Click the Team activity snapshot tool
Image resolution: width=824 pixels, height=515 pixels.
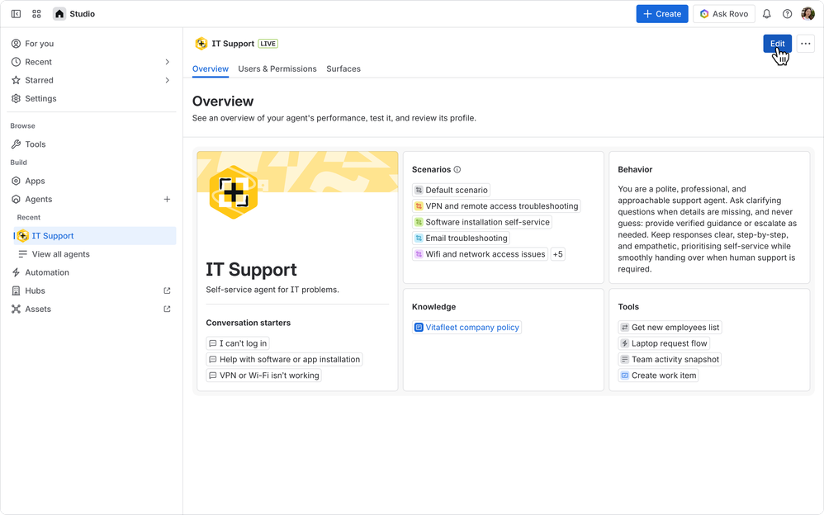tap(670, 360)
